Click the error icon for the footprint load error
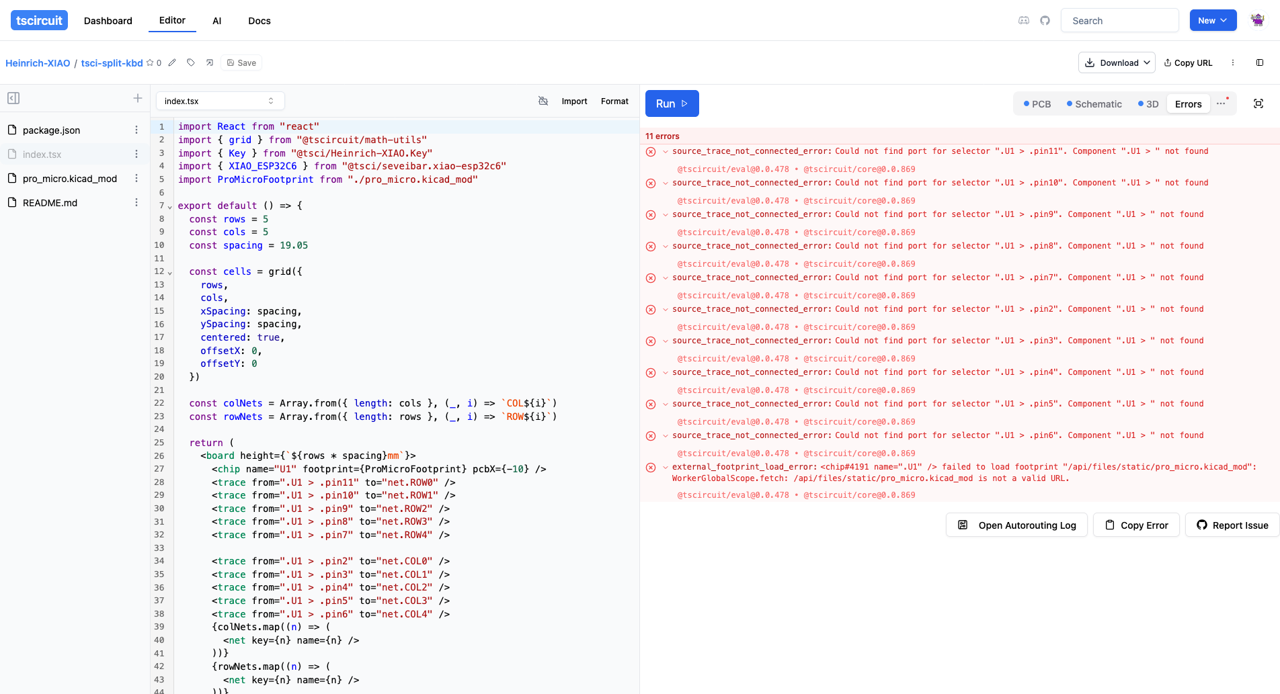The width and height of the screenshot is (1280, 694). pyautogui.click(x=651, y=468)
